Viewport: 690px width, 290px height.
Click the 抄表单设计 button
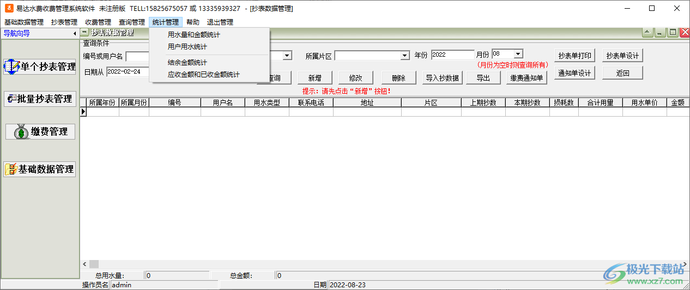[623, 56]
